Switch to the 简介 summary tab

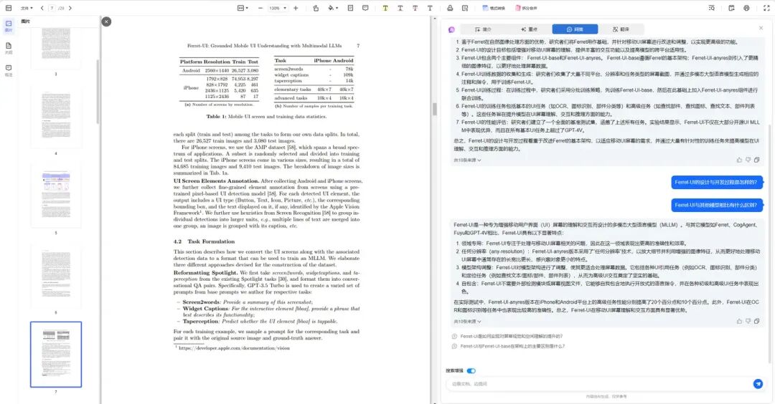click(483, 29)
